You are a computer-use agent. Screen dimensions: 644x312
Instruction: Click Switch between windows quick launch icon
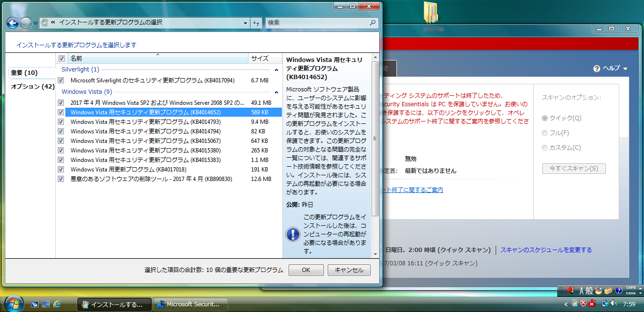coord(35,304)
